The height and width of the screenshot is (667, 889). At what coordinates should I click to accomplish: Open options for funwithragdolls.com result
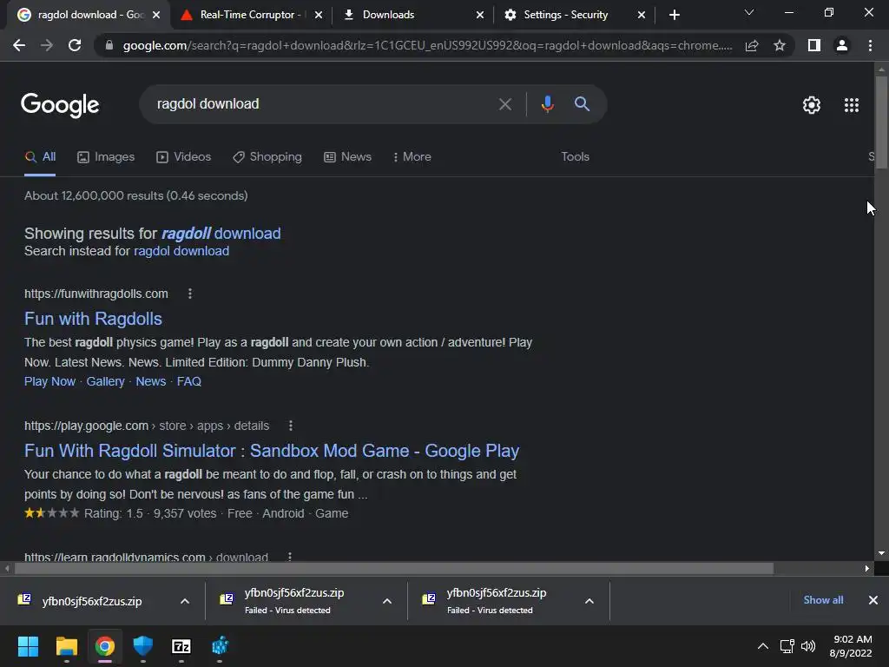point(190,294)
